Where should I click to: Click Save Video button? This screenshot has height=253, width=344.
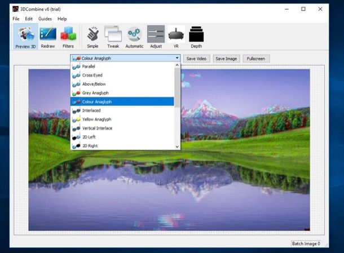[x=196, y=59]
